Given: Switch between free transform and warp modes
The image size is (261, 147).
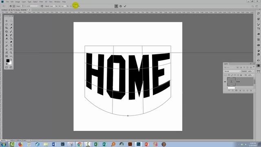Looking at the screenshot, I should tap(116, 6).
